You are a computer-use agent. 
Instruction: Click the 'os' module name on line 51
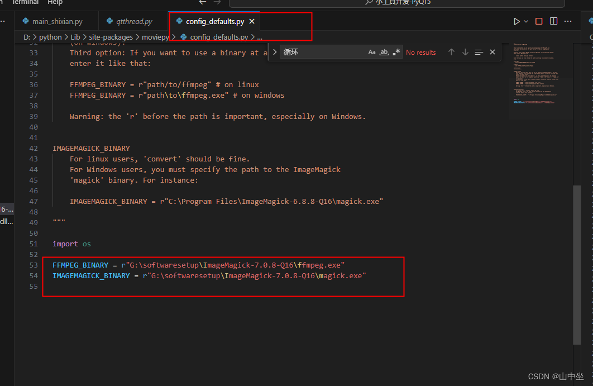pyautogui.click(x=87, y=244)
